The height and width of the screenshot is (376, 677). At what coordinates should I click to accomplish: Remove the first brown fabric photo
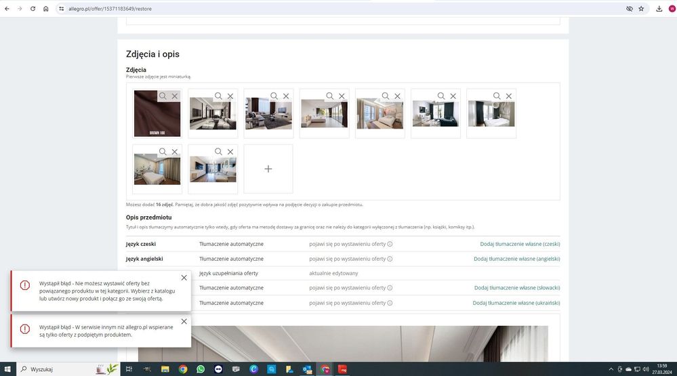(175, 96)
